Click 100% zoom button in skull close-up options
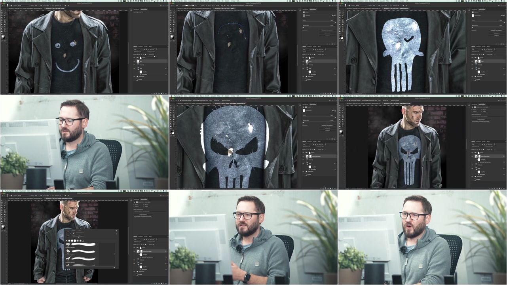507x285 pixels. pyautogui.click(x=210, y=101)
